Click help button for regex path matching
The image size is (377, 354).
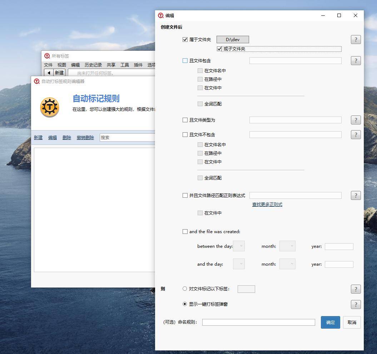356,196
